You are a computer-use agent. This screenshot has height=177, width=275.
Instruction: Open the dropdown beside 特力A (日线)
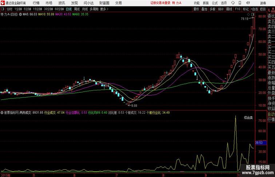[20, 15]
